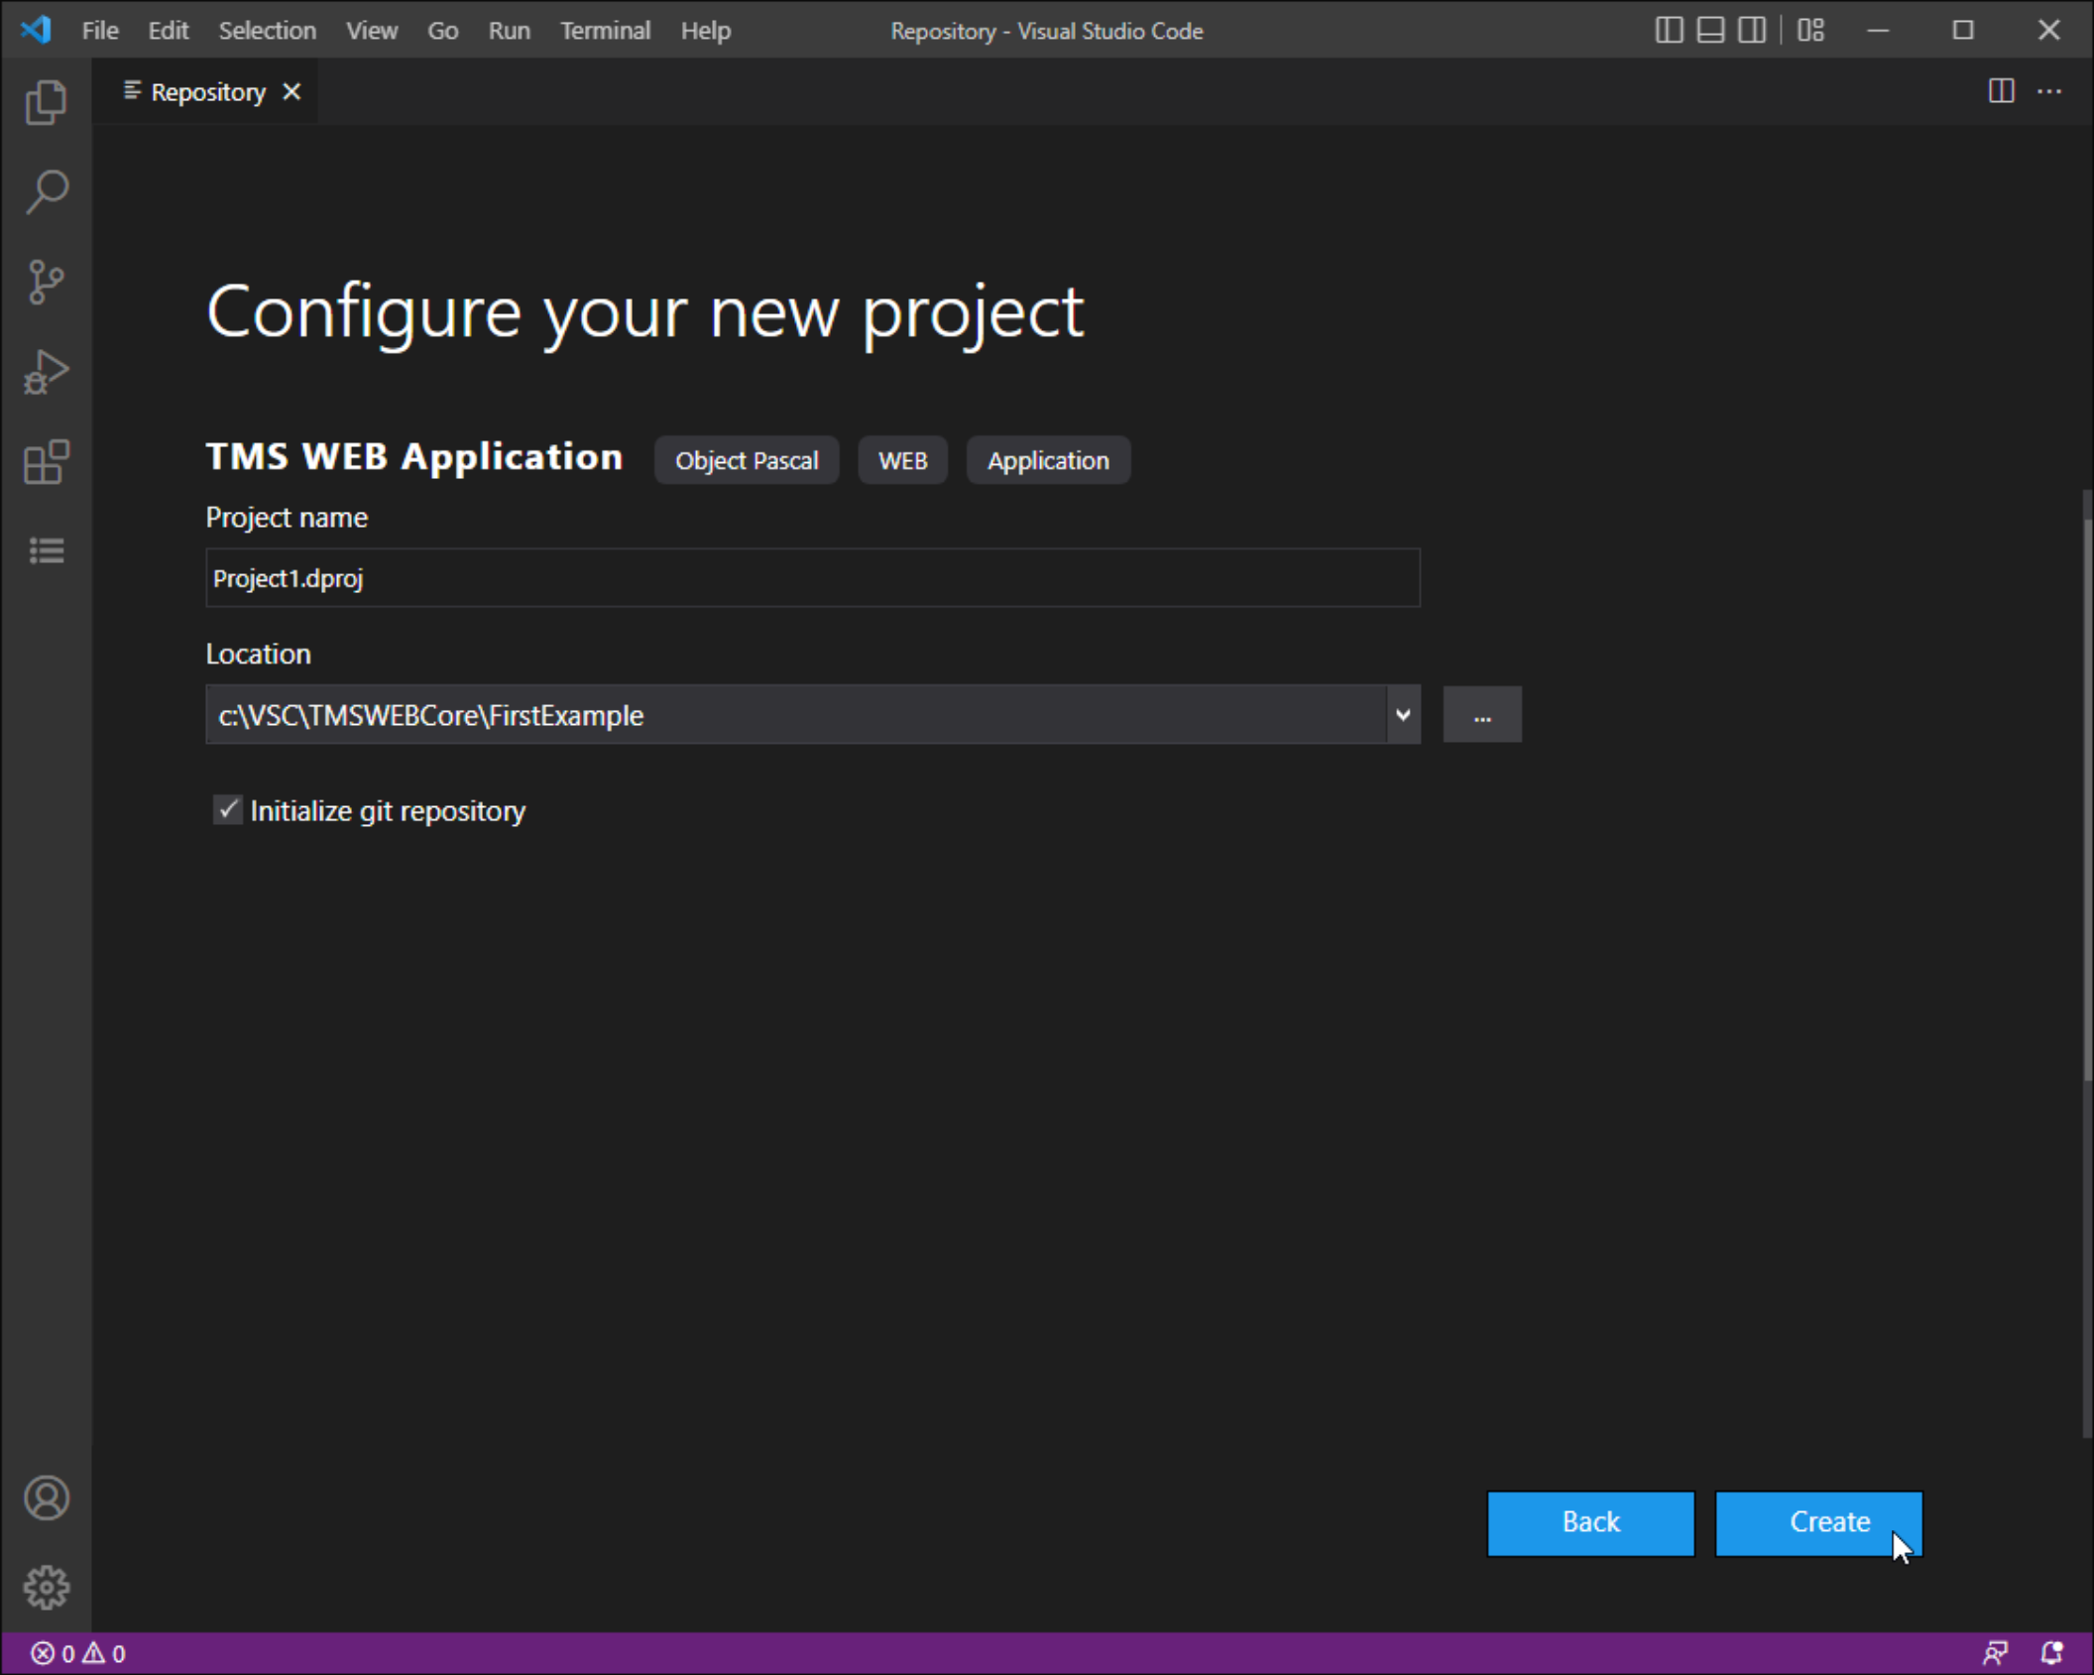Screen dimensions: 2094x1675
Task: Click the TMS WEB Application heading
Action: [414, 456]
